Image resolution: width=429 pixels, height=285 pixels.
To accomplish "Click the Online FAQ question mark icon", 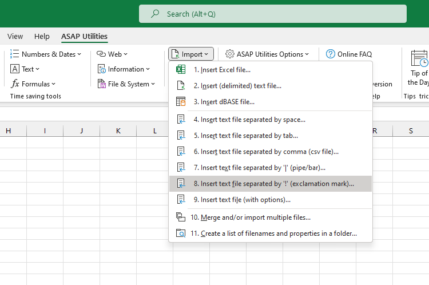I will point(330,54).
